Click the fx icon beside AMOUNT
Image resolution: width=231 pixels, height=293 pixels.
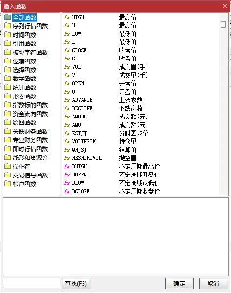coord(67,117)
